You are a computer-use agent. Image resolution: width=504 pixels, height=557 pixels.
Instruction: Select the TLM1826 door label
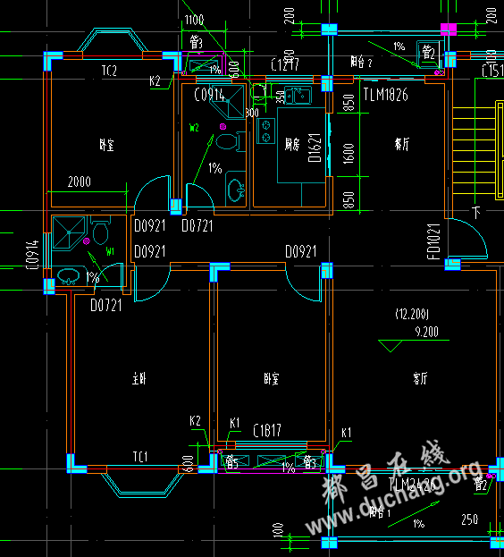386,95
